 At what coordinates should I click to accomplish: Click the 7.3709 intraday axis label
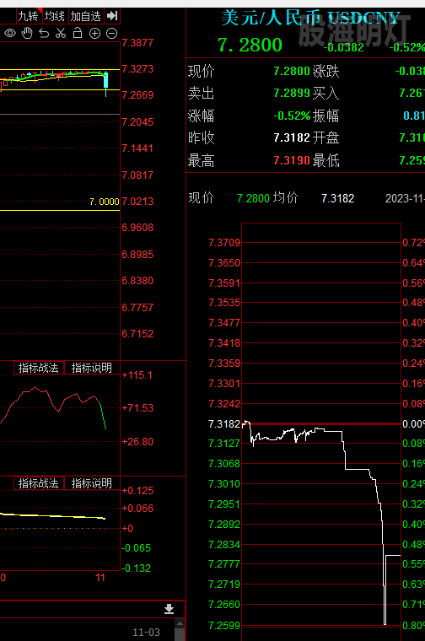[224, 243]
